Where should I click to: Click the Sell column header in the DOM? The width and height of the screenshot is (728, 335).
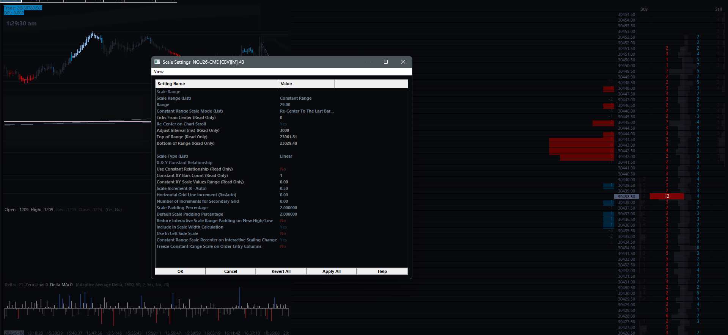tap(719, 9)
